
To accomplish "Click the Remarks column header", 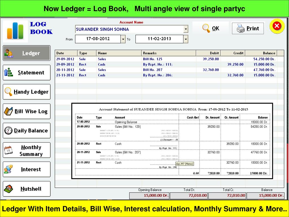I will pos(169,53).
